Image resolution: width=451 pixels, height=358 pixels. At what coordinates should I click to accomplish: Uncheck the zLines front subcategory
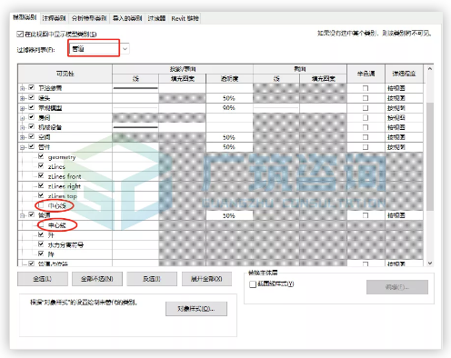pyautogui.click(x=41, y=175)
